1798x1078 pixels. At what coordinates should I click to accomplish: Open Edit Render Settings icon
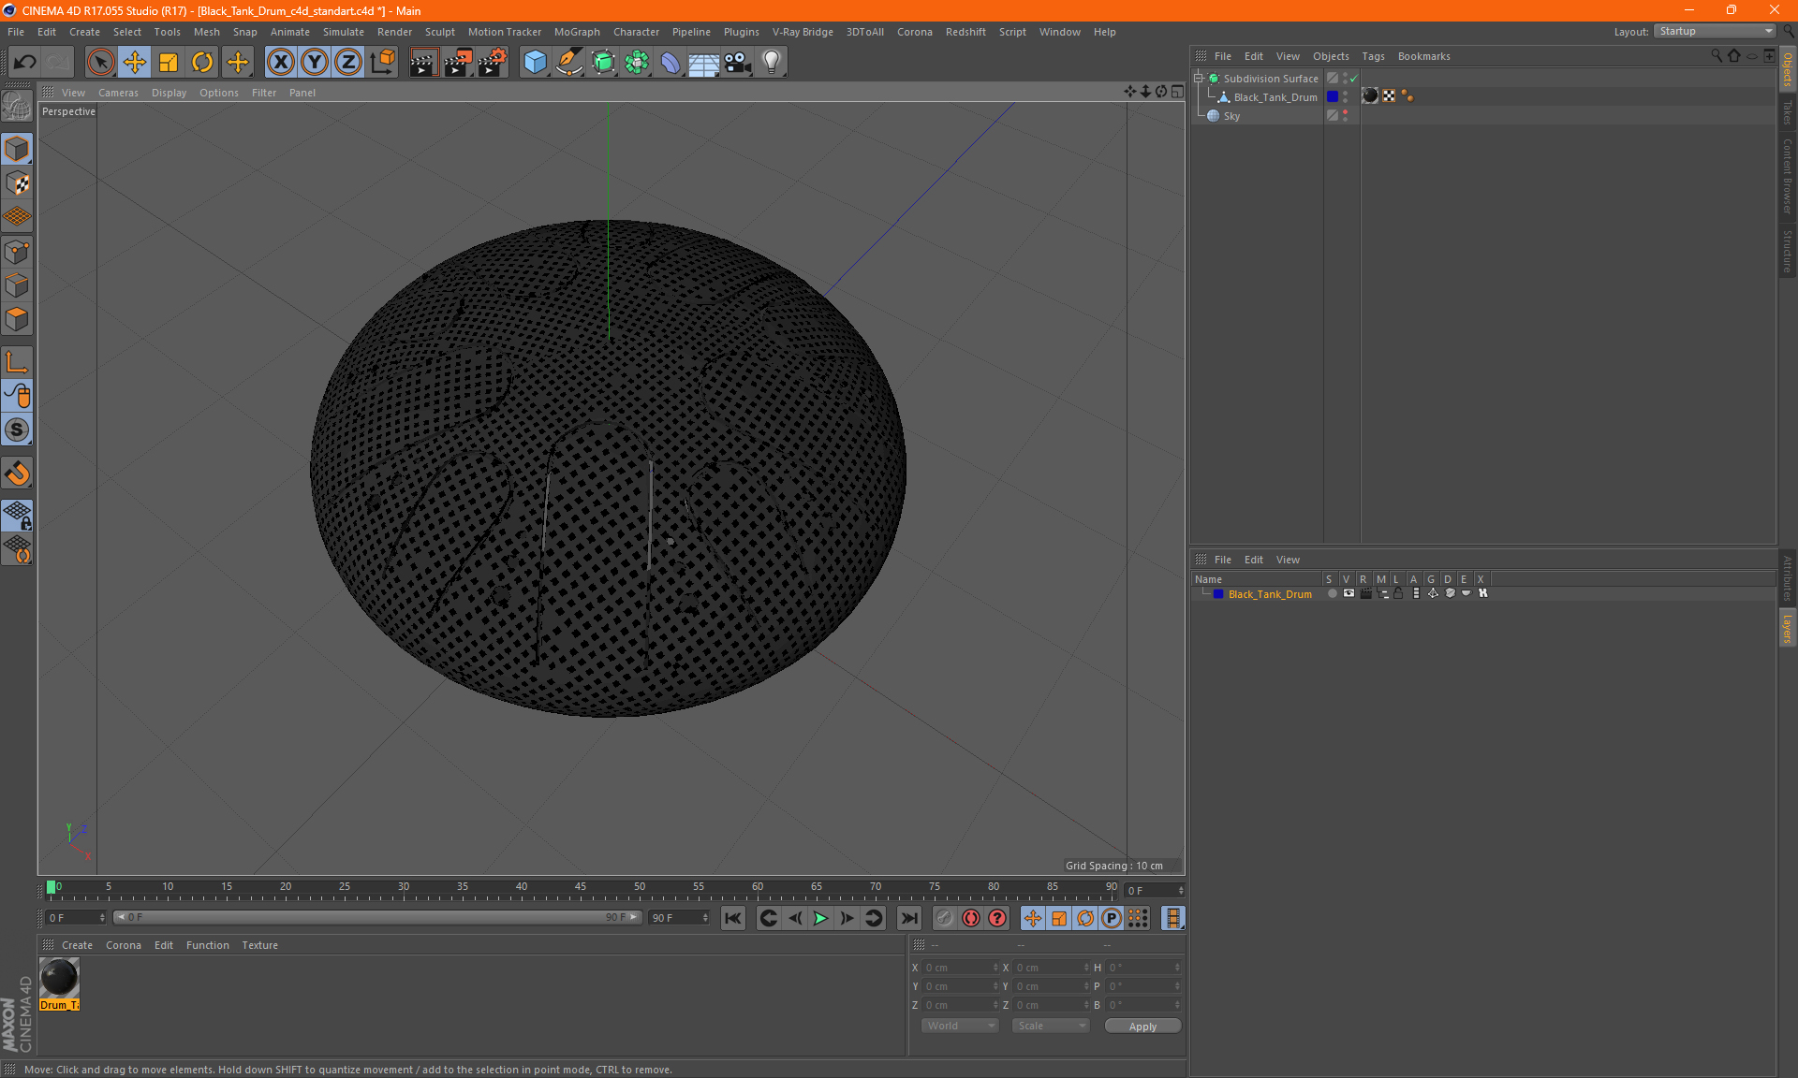[492, 63]
